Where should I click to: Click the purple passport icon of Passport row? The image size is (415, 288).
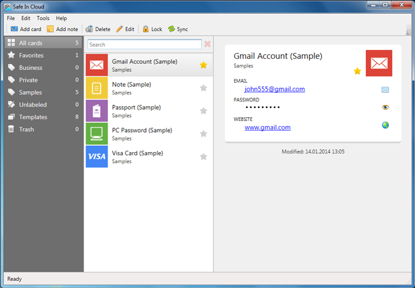pos(97,111)
